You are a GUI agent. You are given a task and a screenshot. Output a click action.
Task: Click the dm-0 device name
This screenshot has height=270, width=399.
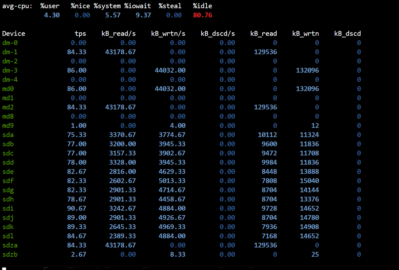click(10, 43)
